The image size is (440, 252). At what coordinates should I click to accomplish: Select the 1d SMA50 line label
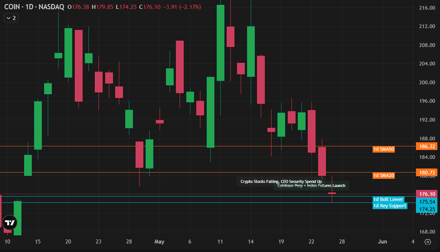pyautogui.click(x=384, y=149)
